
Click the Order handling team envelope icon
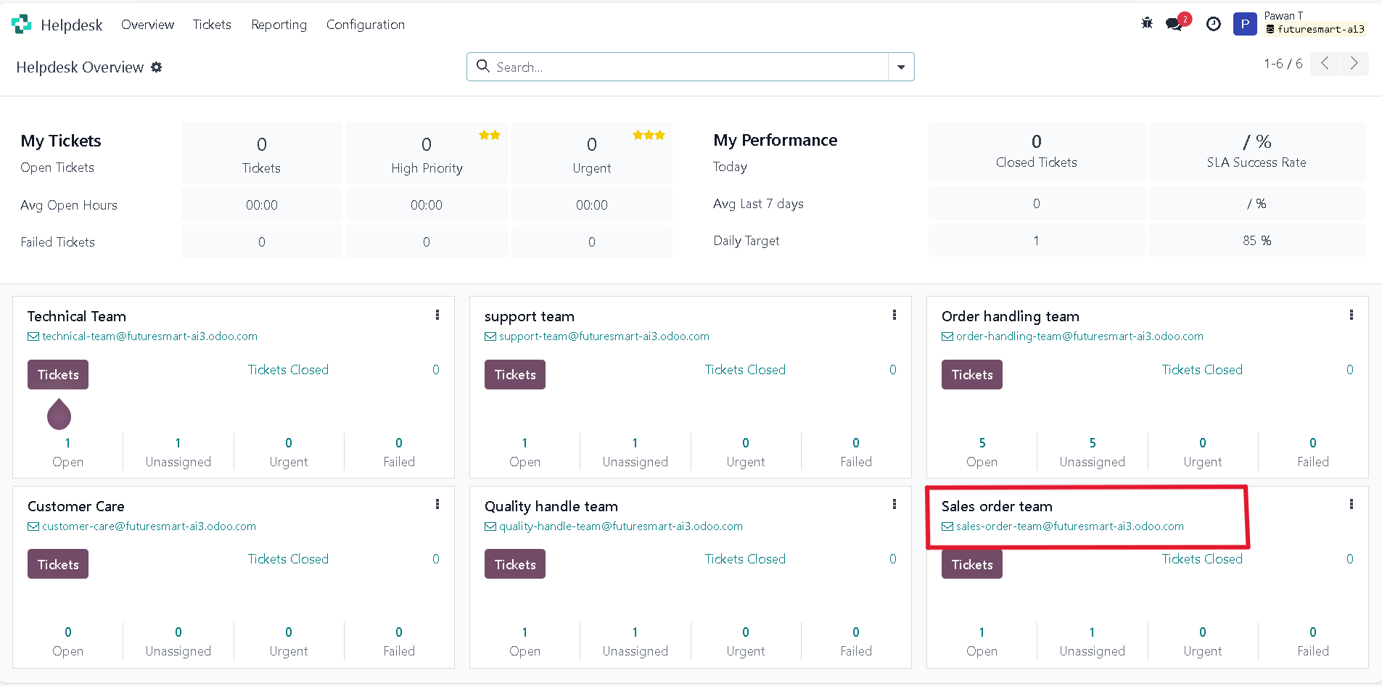coord(947,336)
